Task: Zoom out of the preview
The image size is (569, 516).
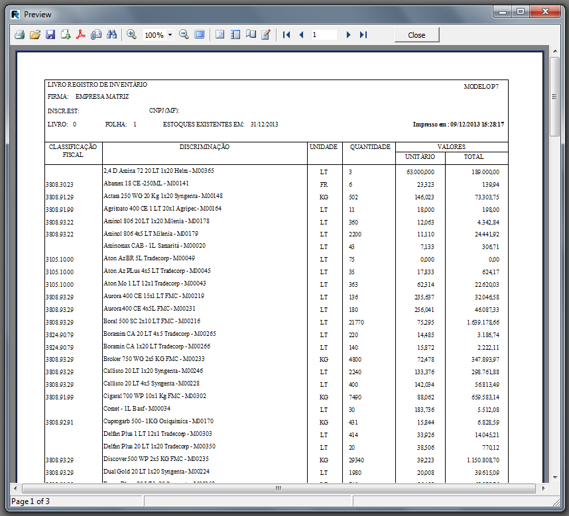Action: 184,35
